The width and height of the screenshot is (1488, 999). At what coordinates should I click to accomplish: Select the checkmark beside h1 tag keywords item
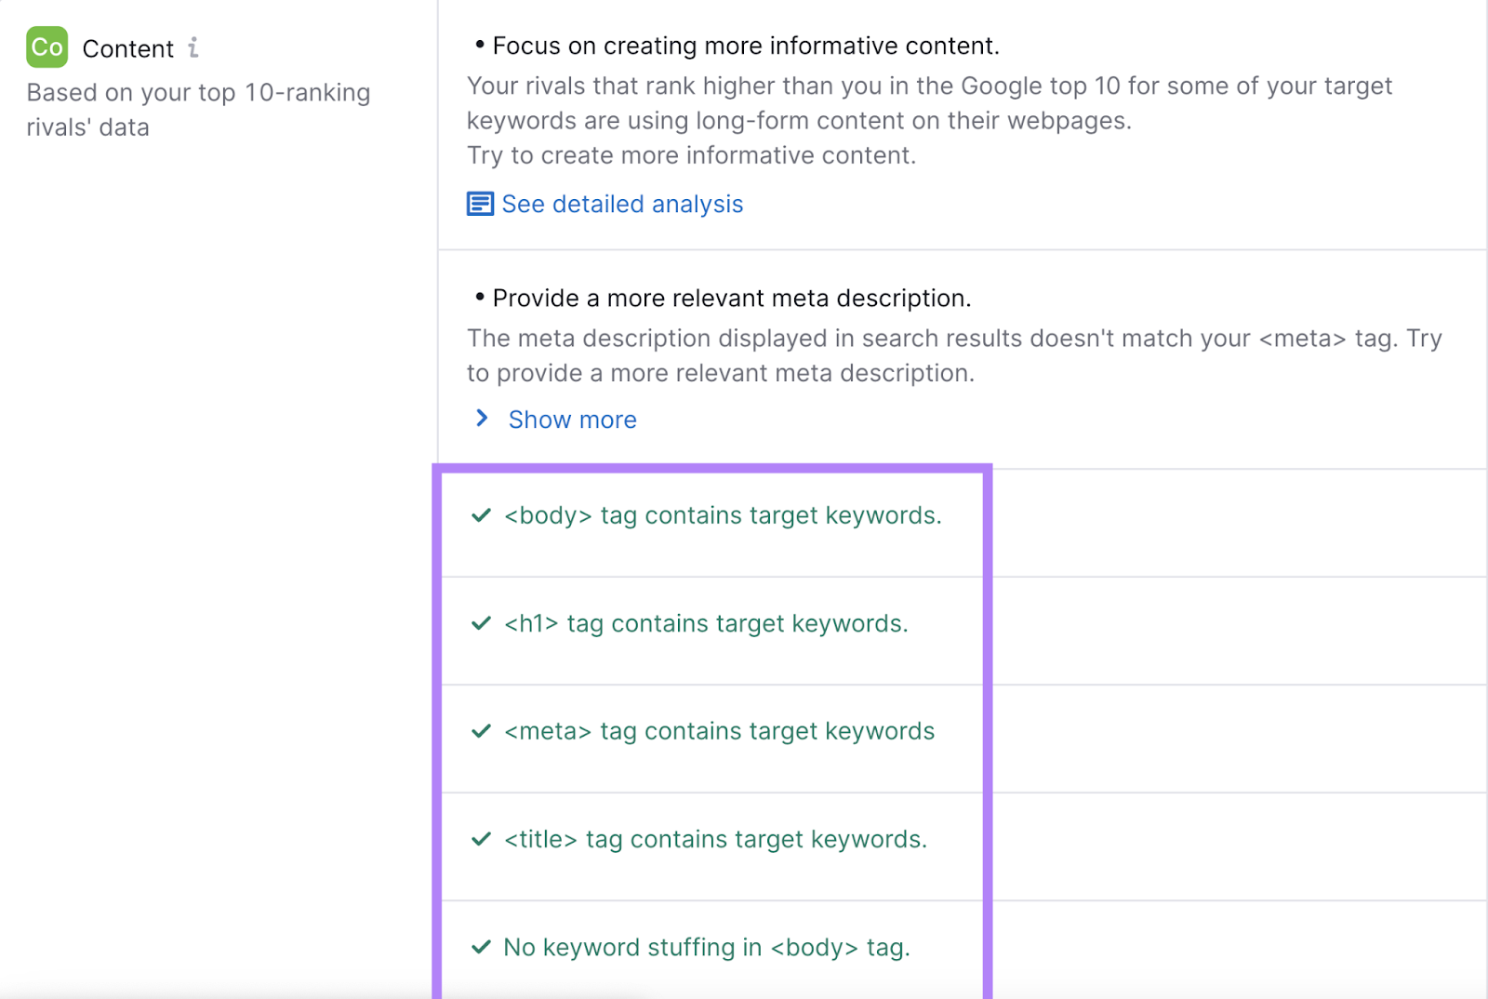[480, 623]
